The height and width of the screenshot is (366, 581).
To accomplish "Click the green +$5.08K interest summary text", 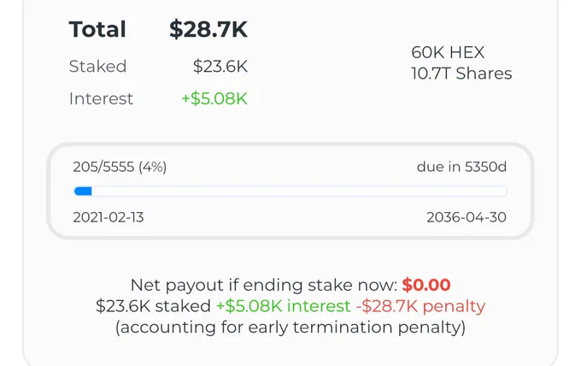I will tap(283, 306).
